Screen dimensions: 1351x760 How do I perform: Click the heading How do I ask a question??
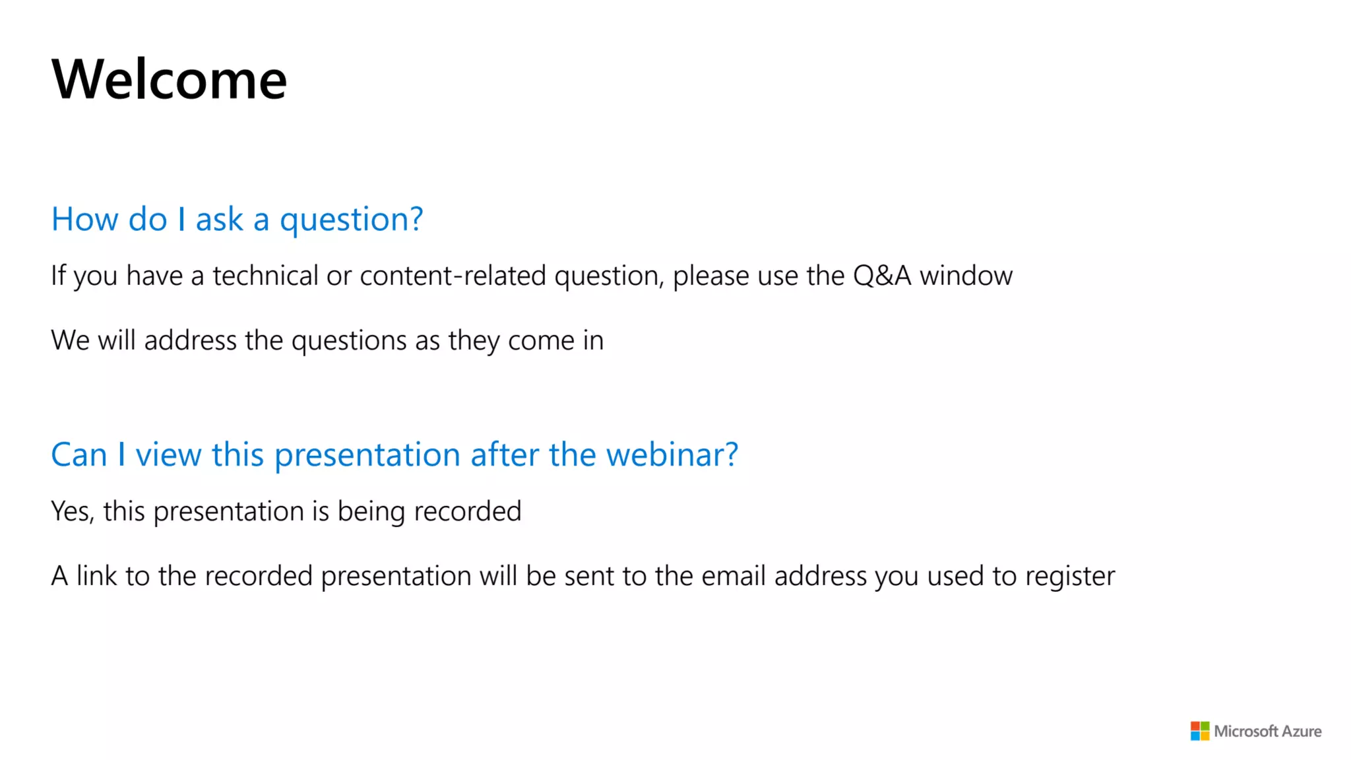click(x=237, y=220)
